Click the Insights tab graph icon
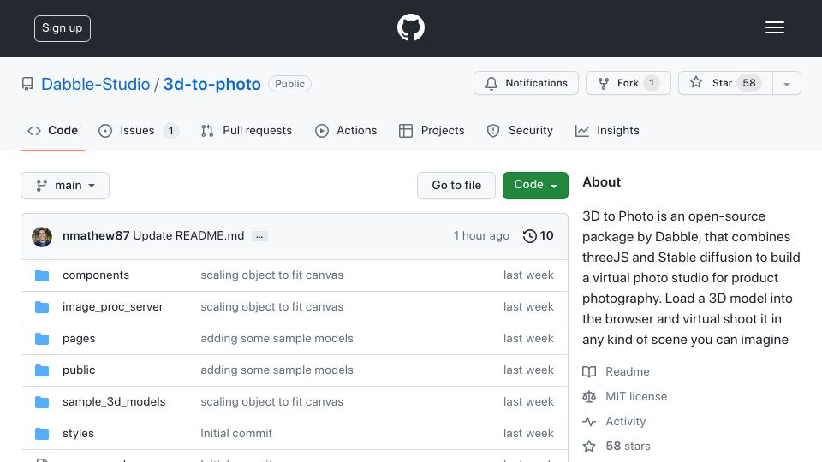The image size is (822, 462). 582,131
